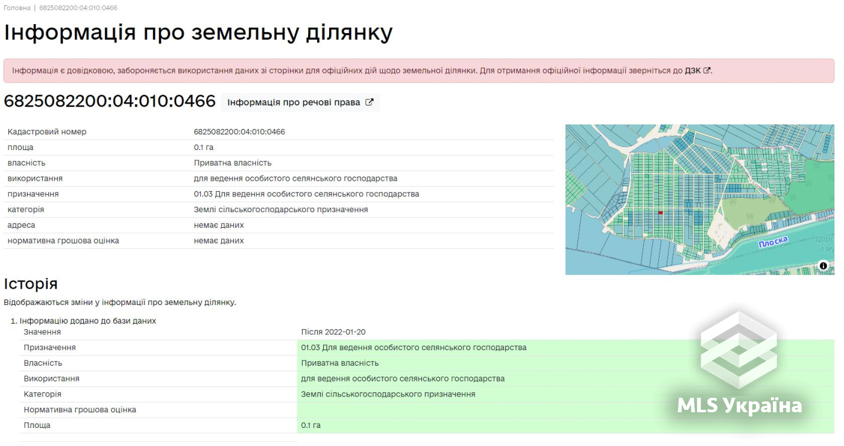
Task: Open the Головна breadcrumb link
Action: pos(17,8)
